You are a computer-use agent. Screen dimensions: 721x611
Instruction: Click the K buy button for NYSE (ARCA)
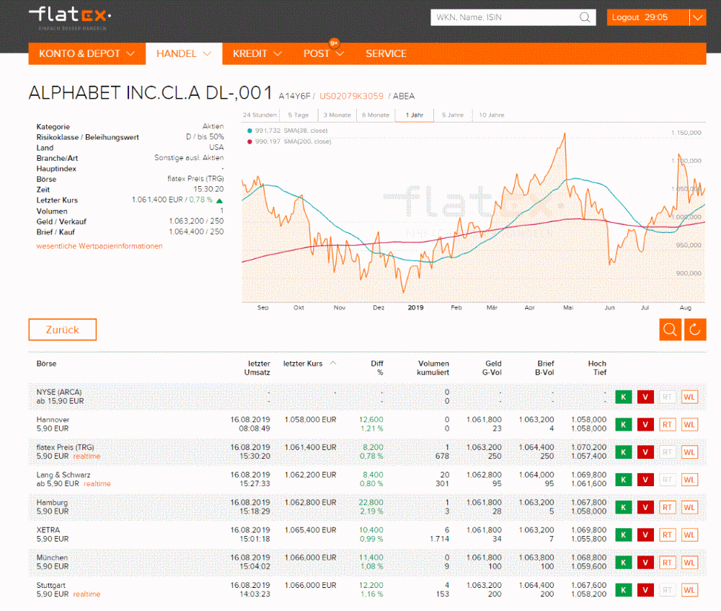pyautogui.click(x=623, y=397)
